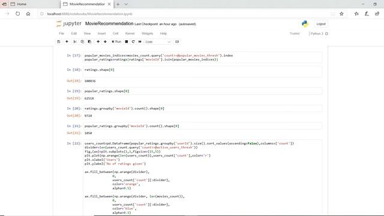384x216 pixels.
Task: Open the View menu
Action: click(x=87, y=34)
